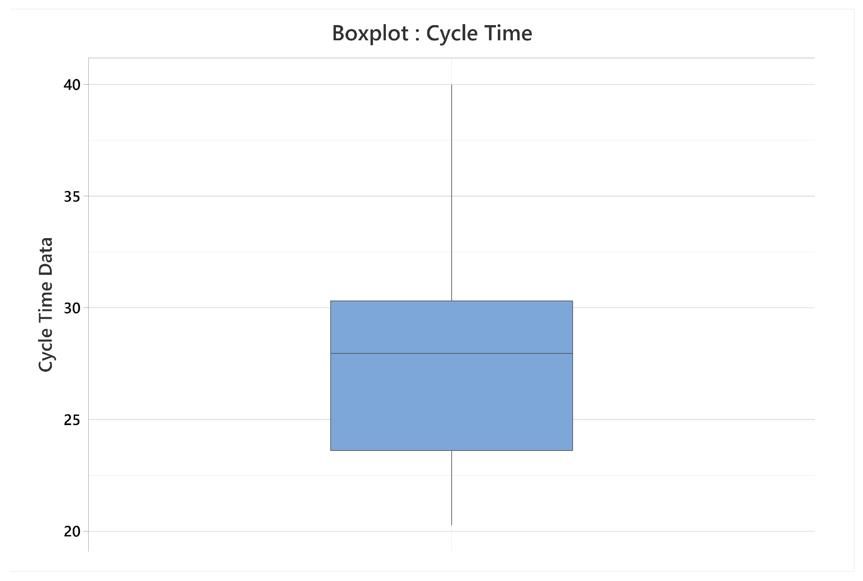863x581 pixels.
Task: Click the y-axis tick label 25
Action: [x=72, y=420]
